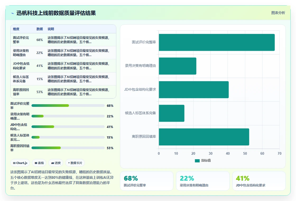Click the chart y-axis label 离职原因回填率

(144, 136)
